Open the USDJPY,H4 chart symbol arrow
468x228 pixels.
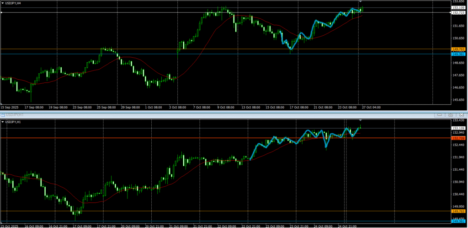[2, 3]
